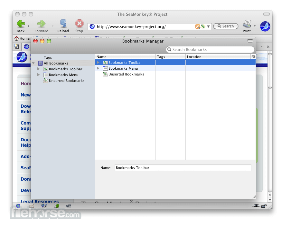This screenshot has height=229, width=291.
Task: Toggle the Bookmarks Manager toolbar pill button
Action: 250,41
